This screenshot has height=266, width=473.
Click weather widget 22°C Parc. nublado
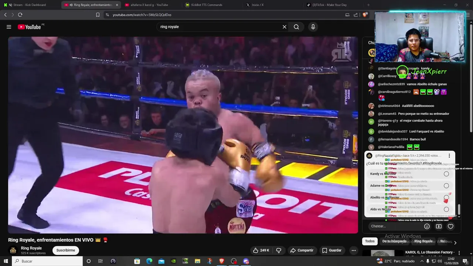point(395,261)
